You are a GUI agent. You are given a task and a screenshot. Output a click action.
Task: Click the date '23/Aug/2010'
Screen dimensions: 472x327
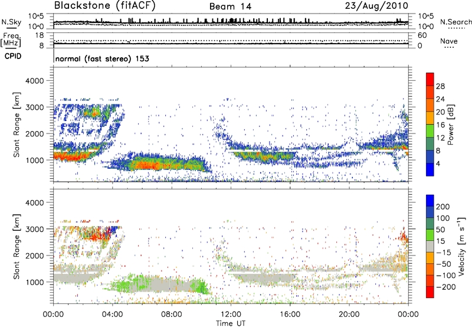coord(376,6)
